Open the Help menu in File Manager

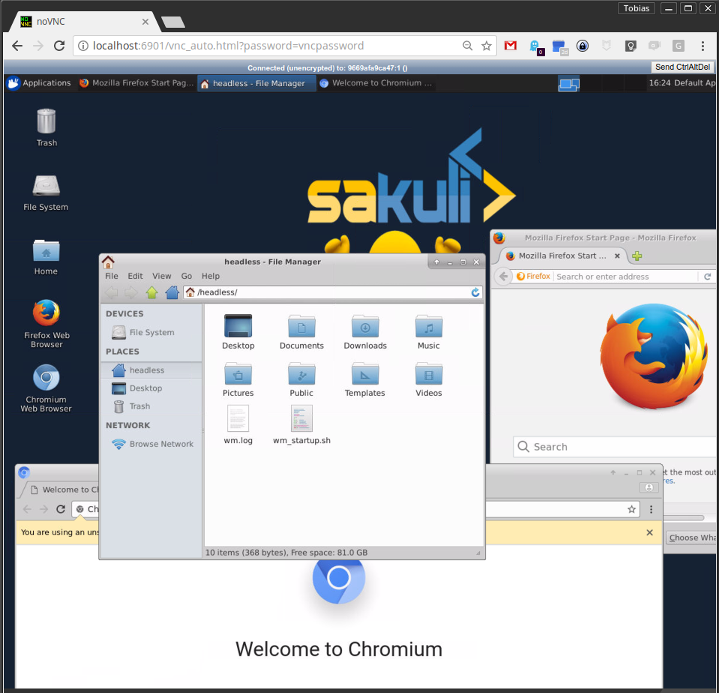click(x=211, y=276)
